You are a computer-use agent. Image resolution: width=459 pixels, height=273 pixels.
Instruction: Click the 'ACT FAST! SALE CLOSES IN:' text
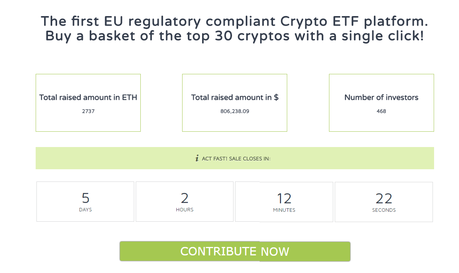[x=236, y=159]
